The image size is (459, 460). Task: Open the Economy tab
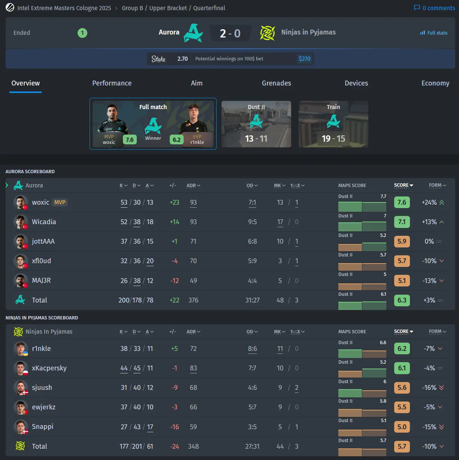(435, 83)
